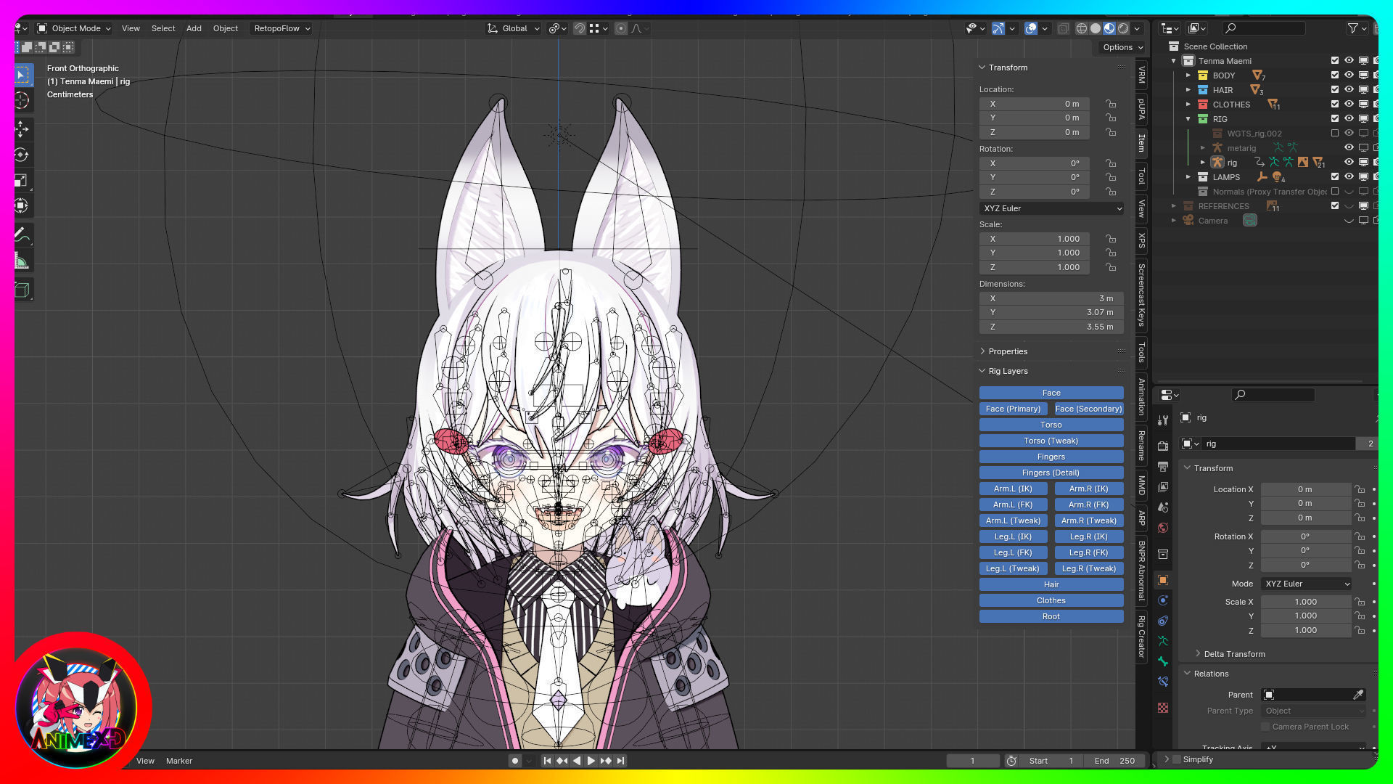Toggle X-ray mode in viewport header

pyautogui.click(x=1063, y=28)
